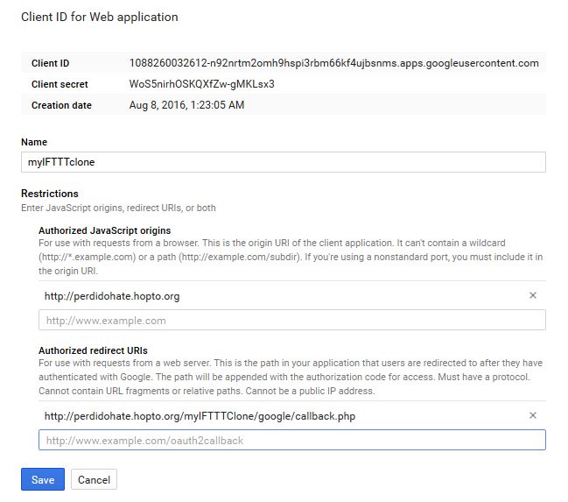Viewport: 568px width, 502px height.
Task: Click the bold Name label above the field
Action: (34, 142)
